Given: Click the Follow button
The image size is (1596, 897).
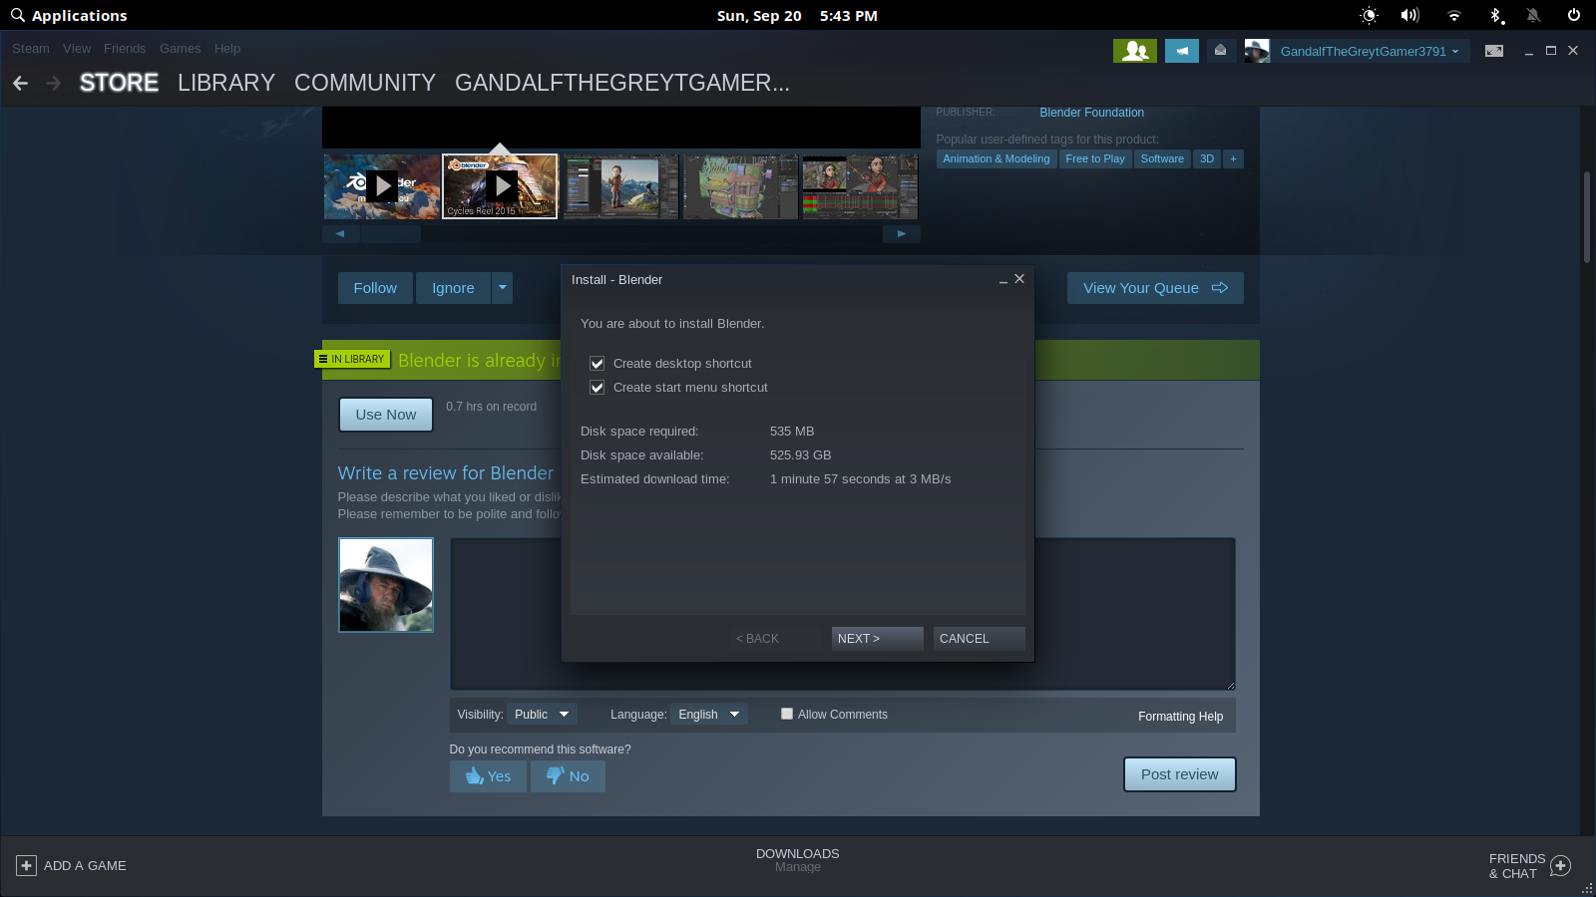Looking at the screenshot, I should pyautogui.click(x=375, y=288).
